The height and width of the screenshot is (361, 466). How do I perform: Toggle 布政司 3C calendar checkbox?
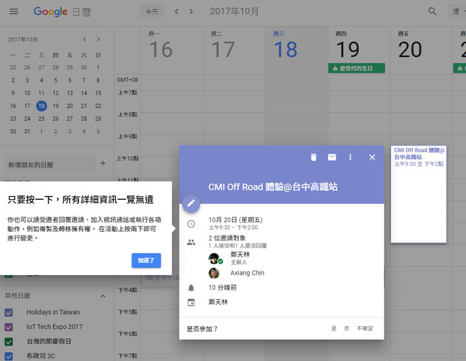point(8,356)
